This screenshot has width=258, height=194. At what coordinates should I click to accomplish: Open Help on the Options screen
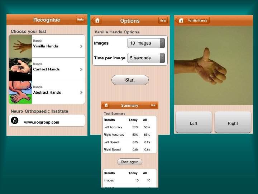[x=163, y=20]
